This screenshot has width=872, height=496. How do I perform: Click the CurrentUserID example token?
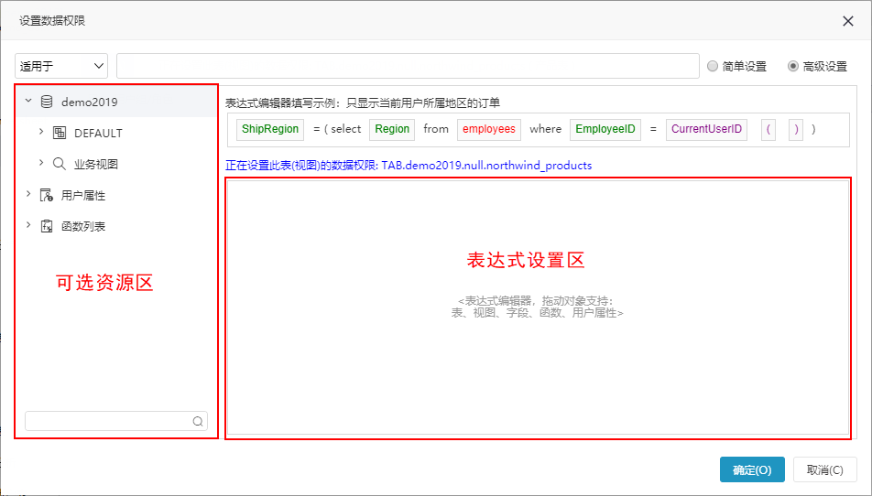(706, 129)
